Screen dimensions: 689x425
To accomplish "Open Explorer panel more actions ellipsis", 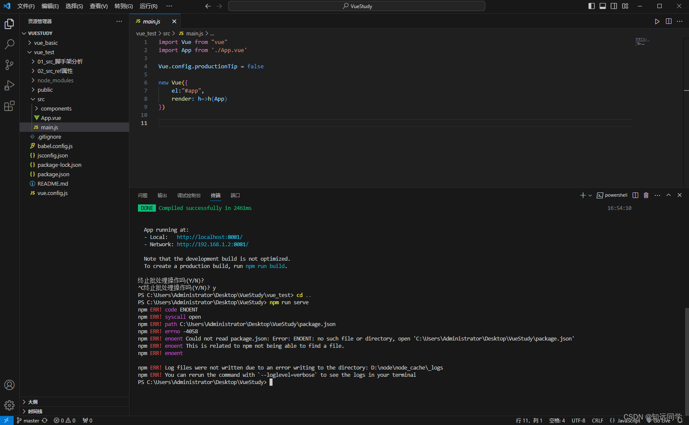I will (x=119, y=21).
